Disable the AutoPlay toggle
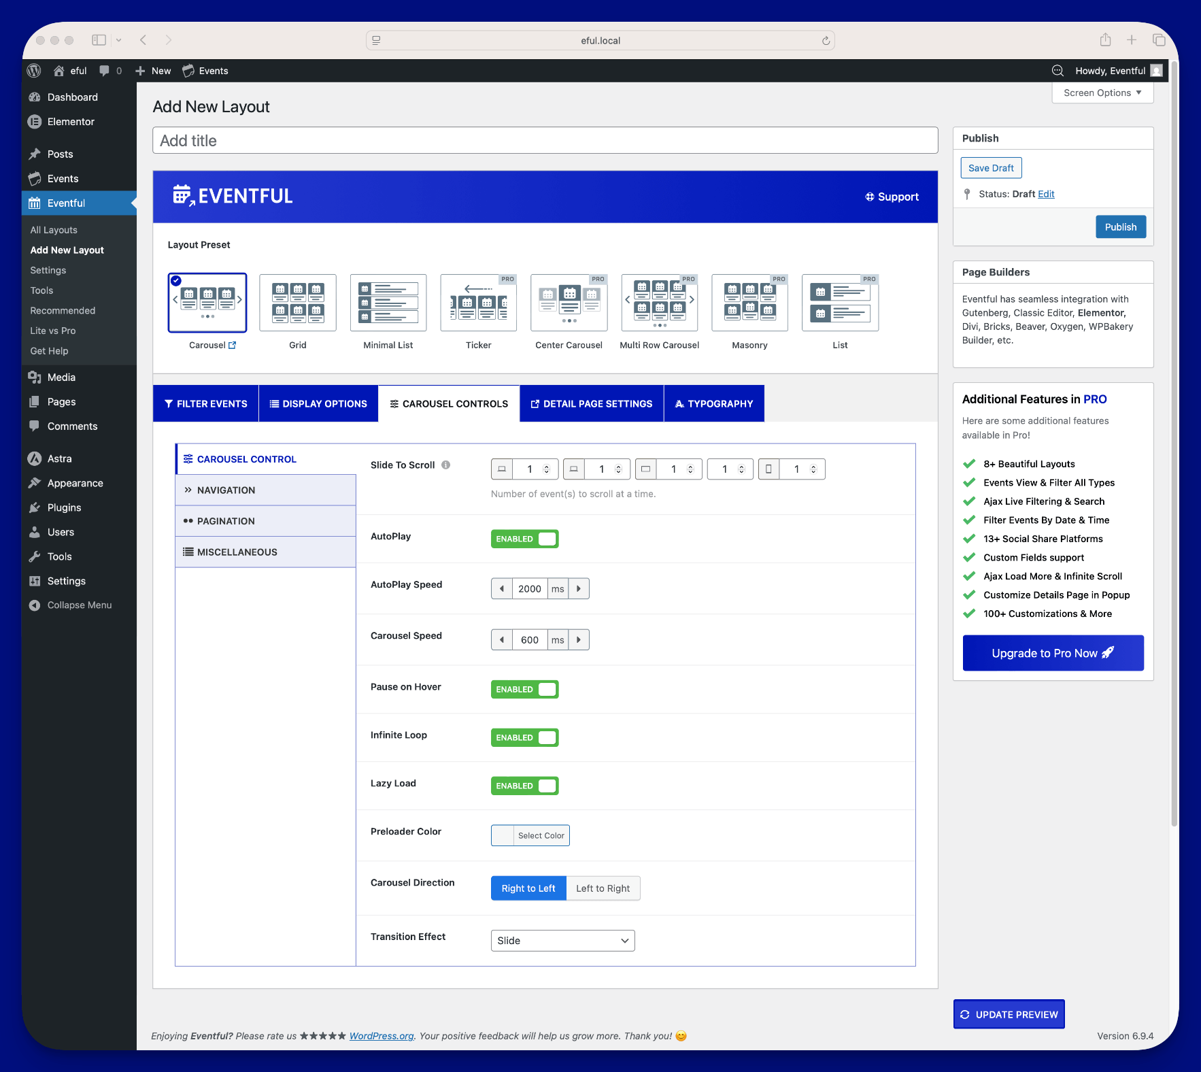This screenshot has width=1201, height=1072. 524,539
